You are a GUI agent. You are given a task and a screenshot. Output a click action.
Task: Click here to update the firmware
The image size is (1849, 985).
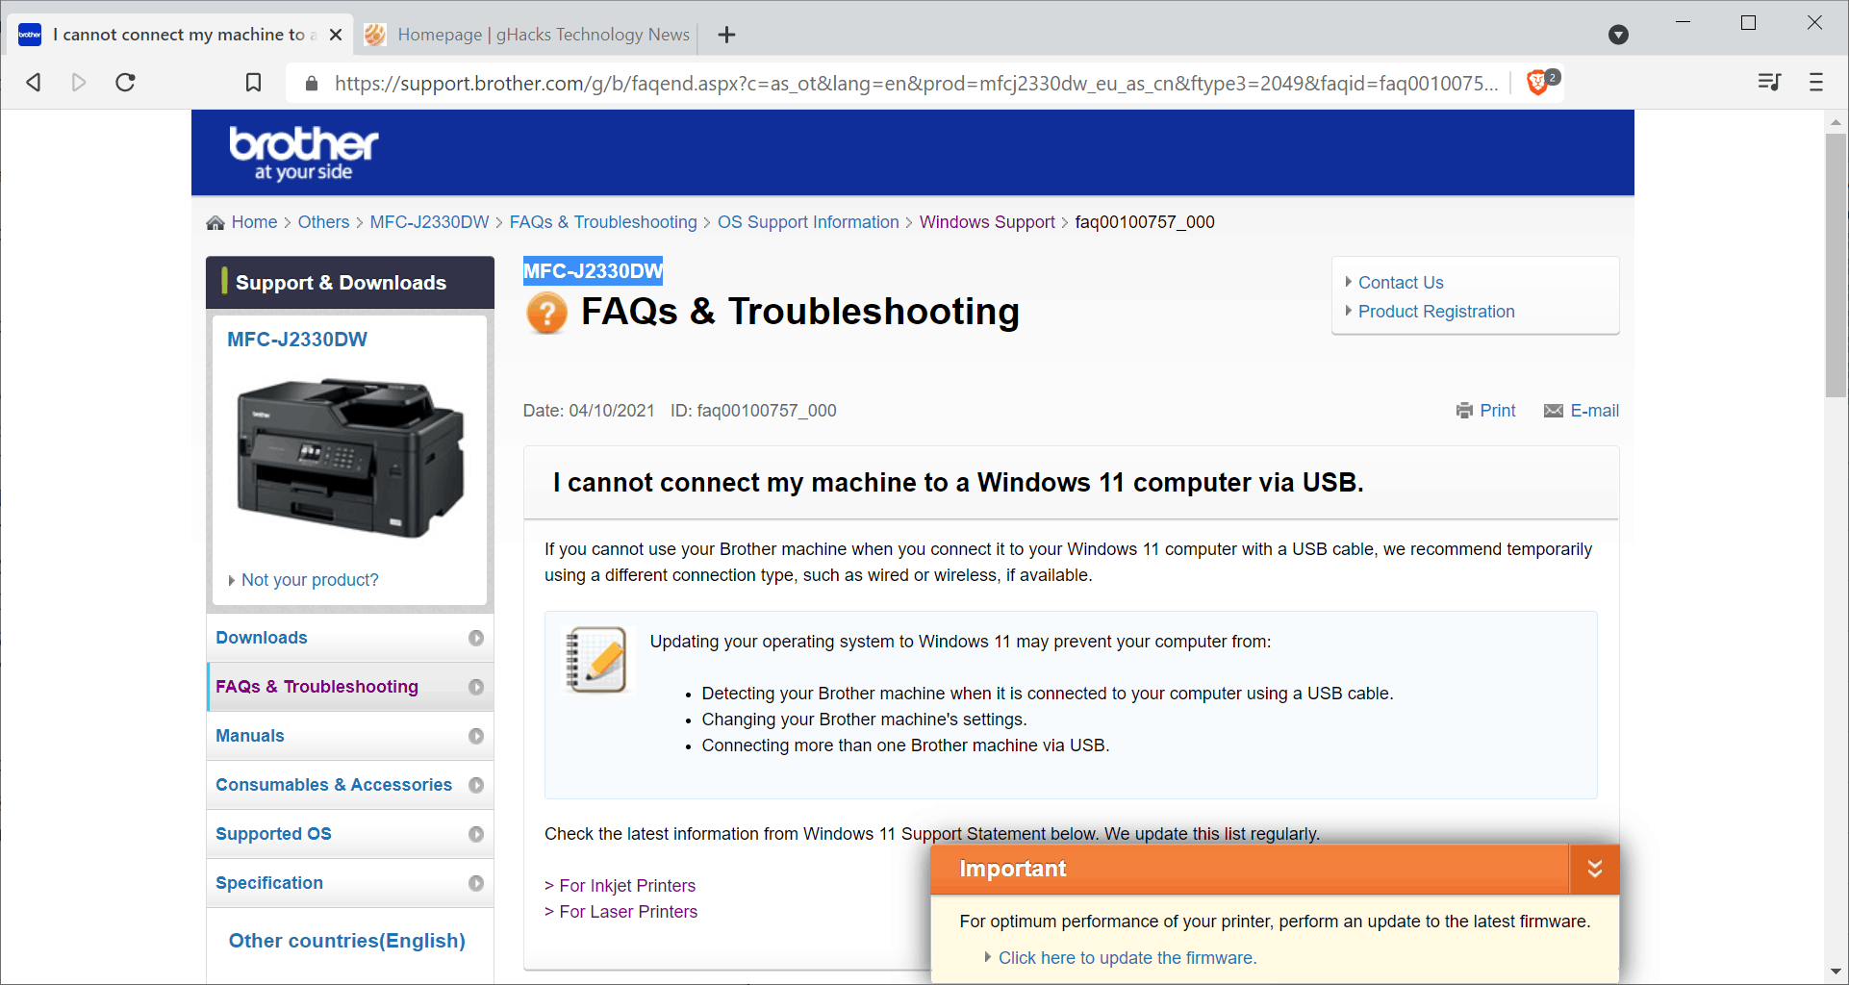point(1126,957)
